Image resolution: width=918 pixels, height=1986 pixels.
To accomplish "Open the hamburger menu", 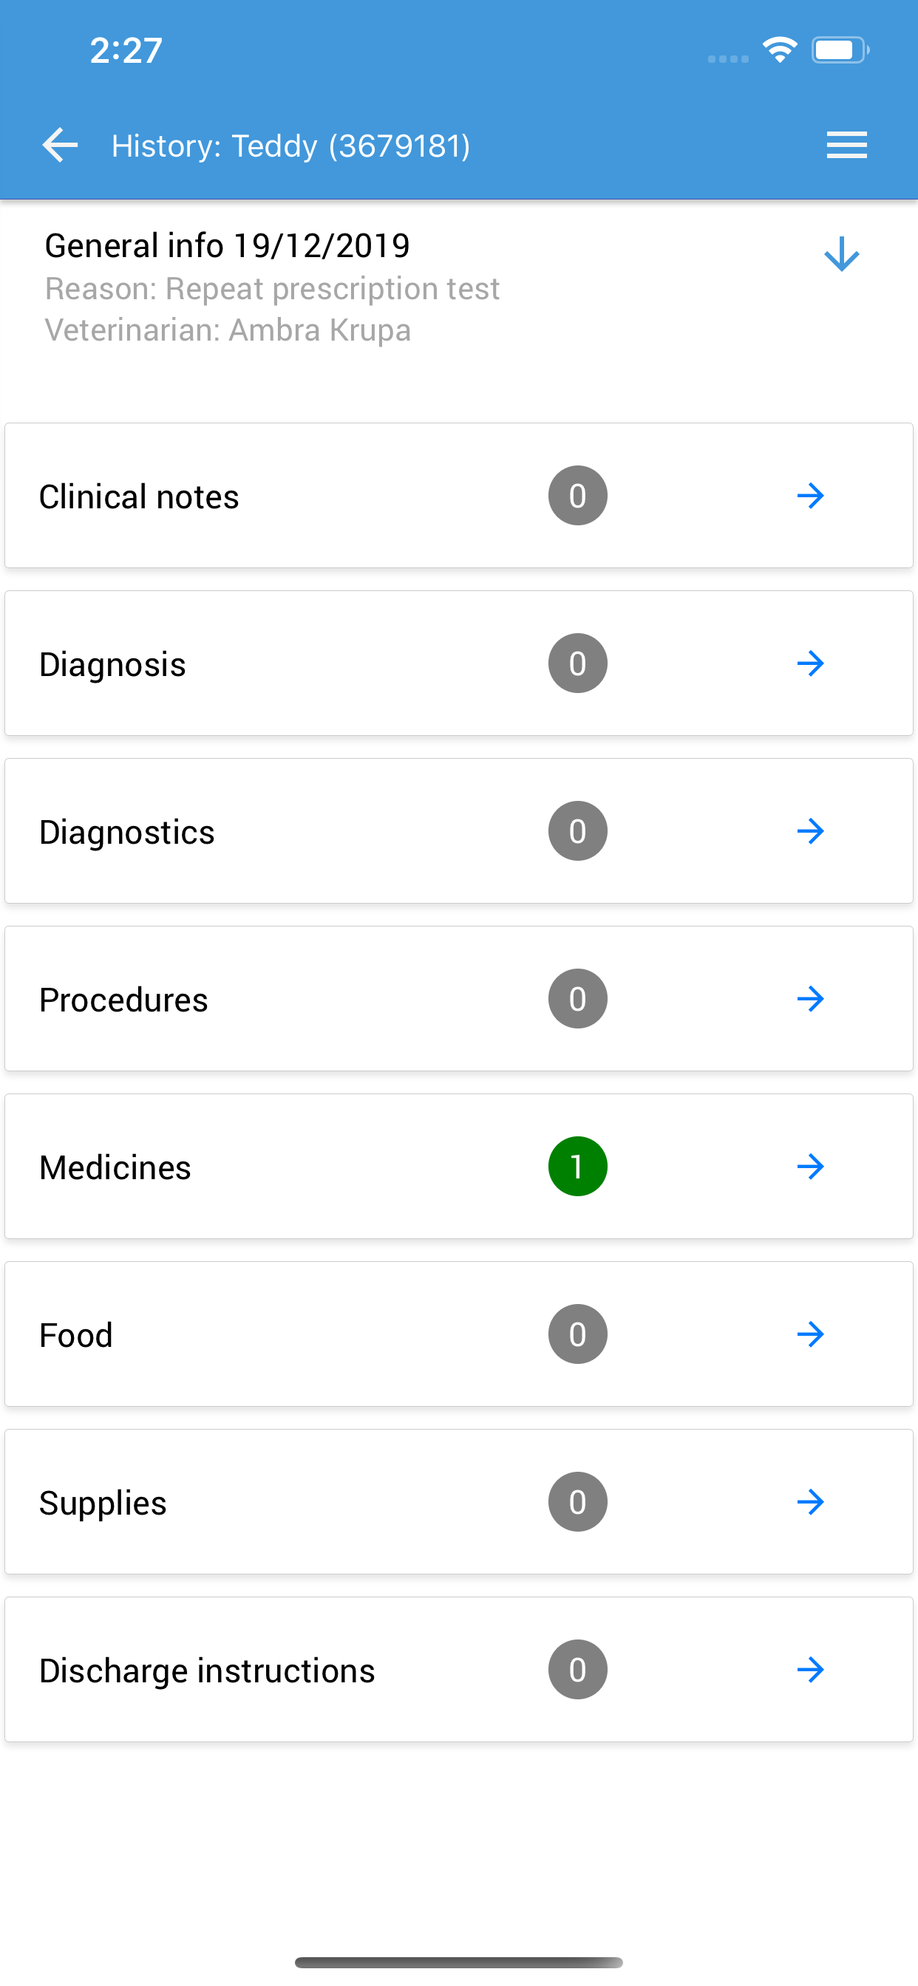I will [x=846, y=145].
